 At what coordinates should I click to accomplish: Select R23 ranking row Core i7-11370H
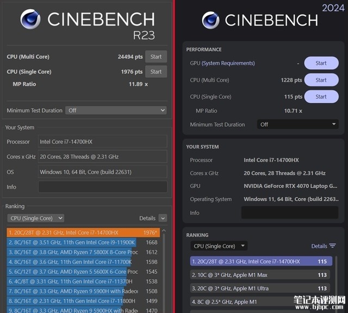pos(83,281)
